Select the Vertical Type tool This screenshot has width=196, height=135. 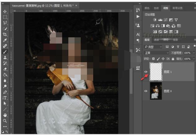tap(5, 98)
